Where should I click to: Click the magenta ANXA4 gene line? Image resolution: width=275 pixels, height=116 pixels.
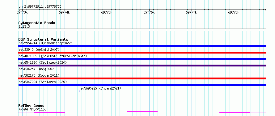[142, 112]
